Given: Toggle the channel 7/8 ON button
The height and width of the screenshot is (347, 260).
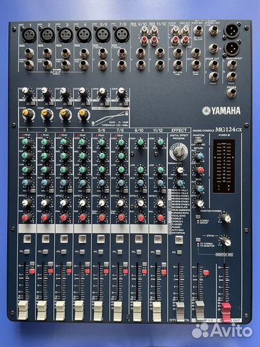Looking at the screenshot, I should 120,239.
